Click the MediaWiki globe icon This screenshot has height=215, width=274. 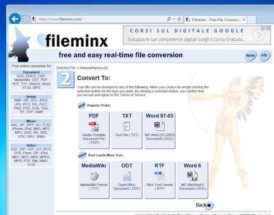[x=94, y=176]
